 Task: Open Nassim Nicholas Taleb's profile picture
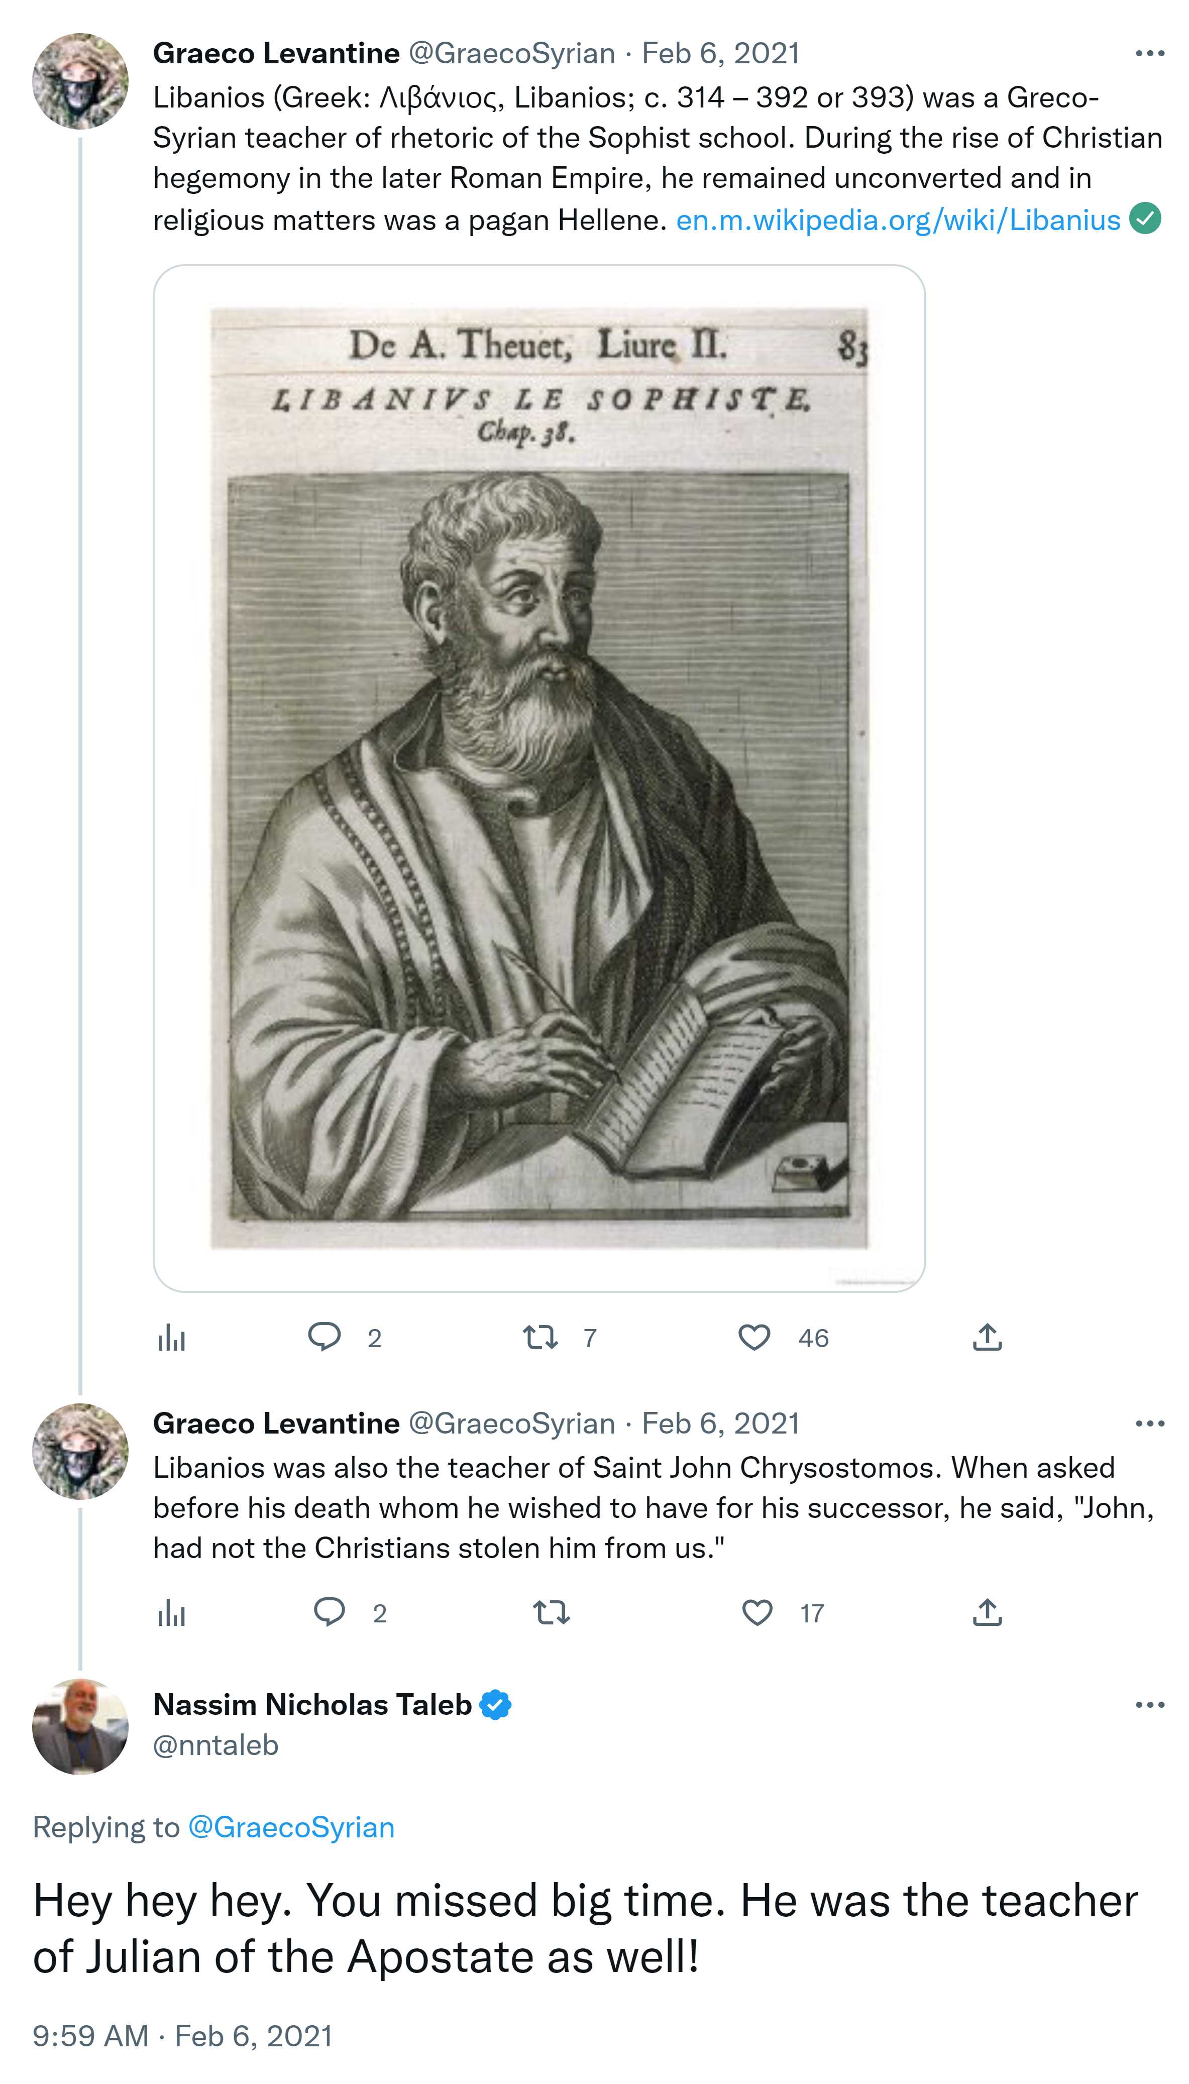(80, 1726)
